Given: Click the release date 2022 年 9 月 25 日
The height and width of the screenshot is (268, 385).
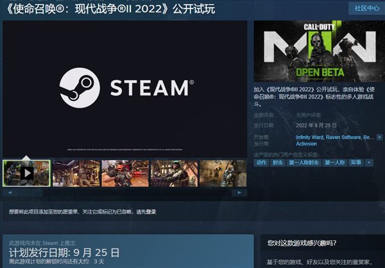Looking at the screenshot, I should (316, 126).
